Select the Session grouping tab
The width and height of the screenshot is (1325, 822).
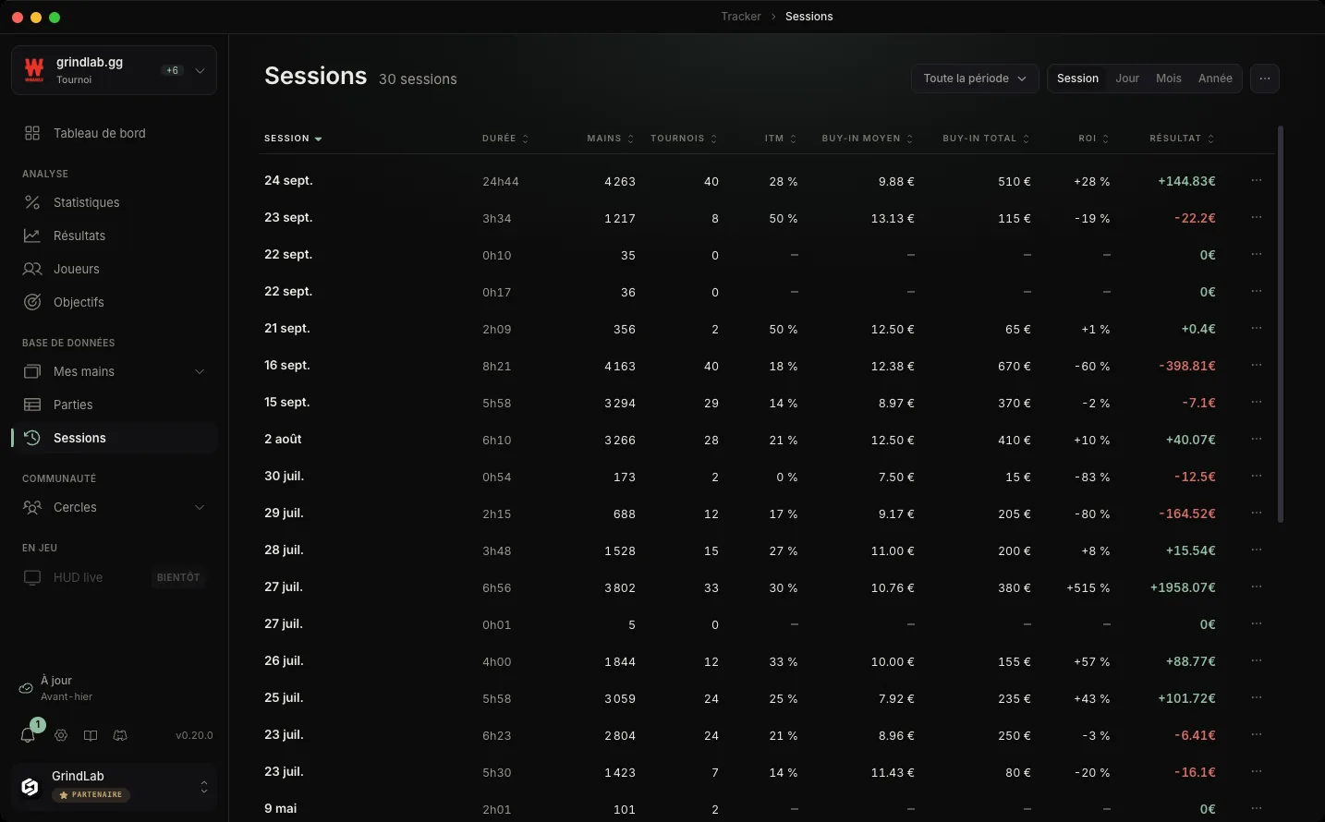(1077, 79)
